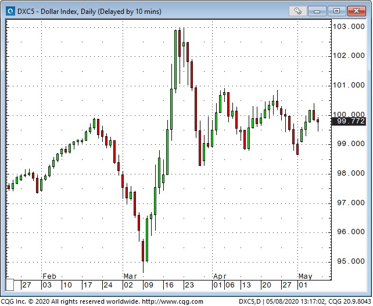
Task: Click the 95.000 price axis label
Action: pyautogui.click(x=351, y=261)
